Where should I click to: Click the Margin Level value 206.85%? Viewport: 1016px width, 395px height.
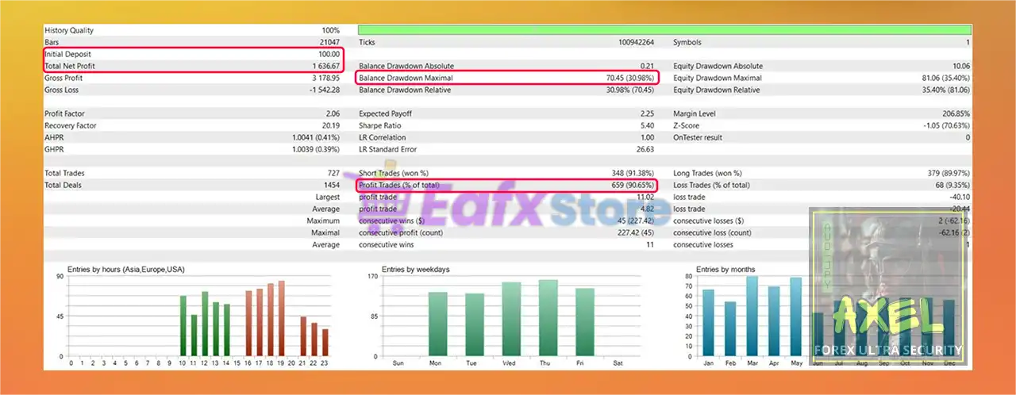(x=955, y=113)
